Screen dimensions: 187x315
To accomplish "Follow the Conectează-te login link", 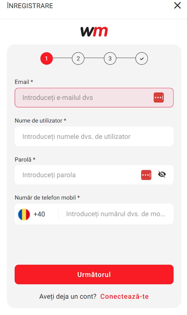I will coord(124,296).
